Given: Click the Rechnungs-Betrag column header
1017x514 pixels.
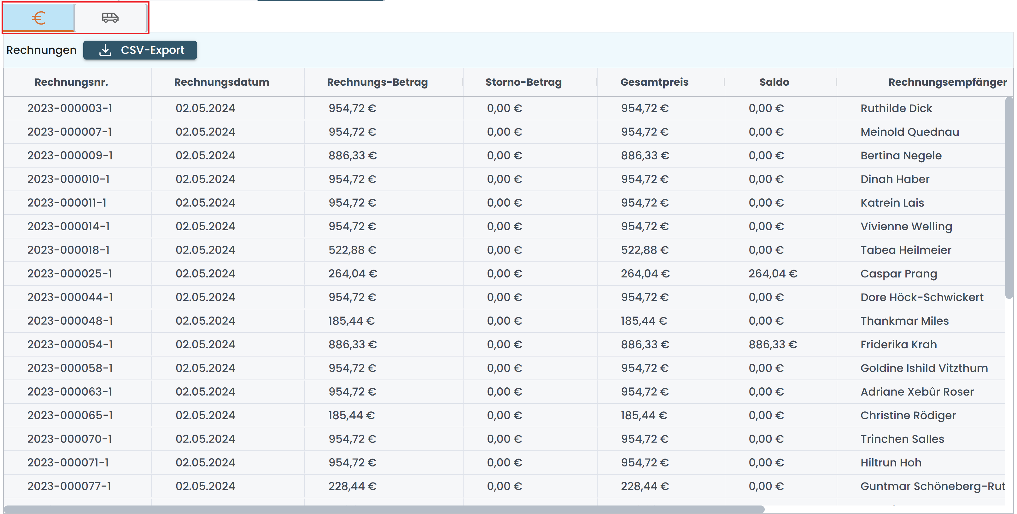Looking at the screenshot, I should pyautogui.click(x=377, y=82).
